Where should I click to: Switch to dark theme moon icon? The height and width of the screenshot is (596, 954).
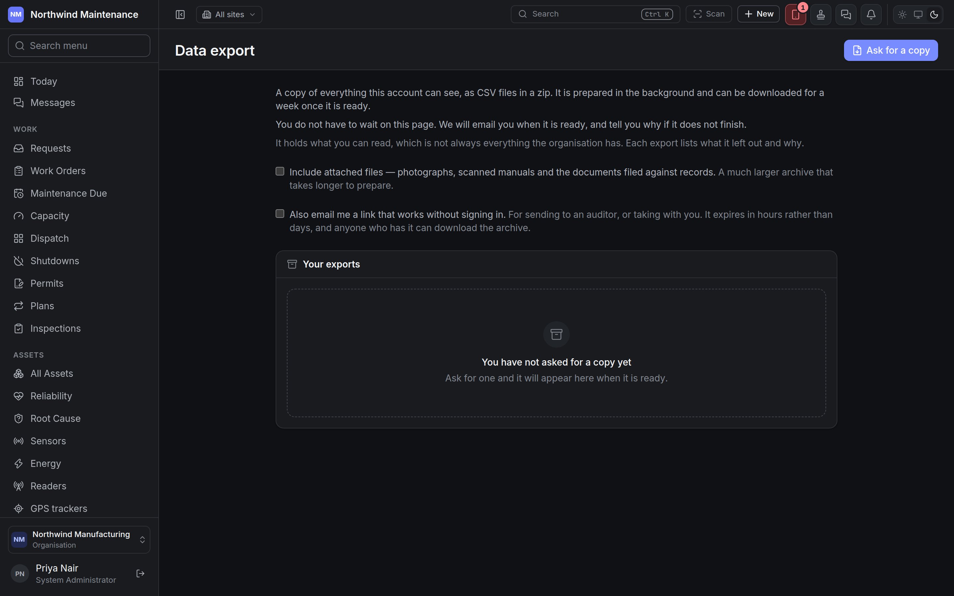point(934,15)
